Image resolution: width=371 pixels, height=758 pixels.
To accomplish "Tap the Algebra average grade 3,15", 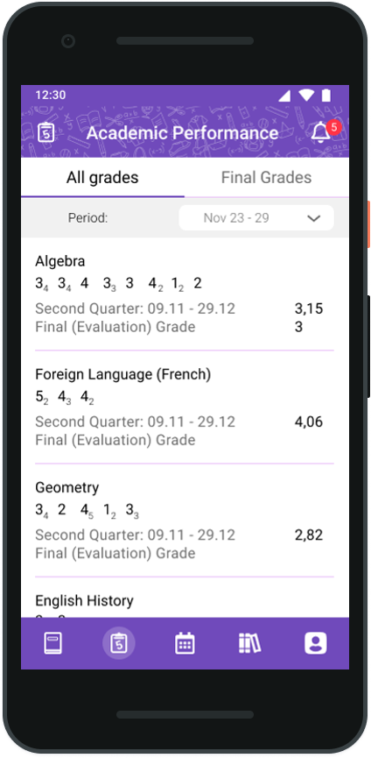I will pos(309,308).
